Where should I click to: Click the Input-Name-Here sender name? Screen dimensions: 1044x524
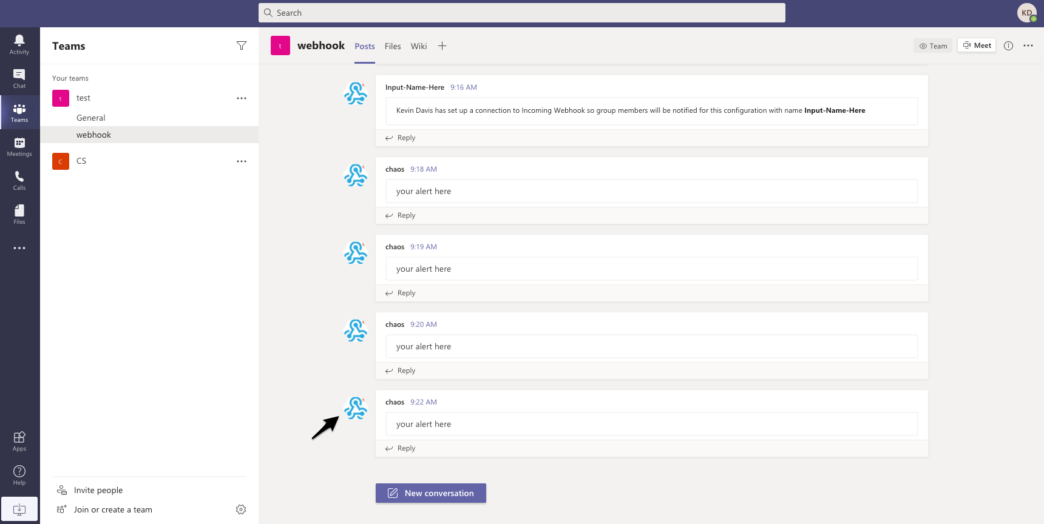tap(415, 87)
